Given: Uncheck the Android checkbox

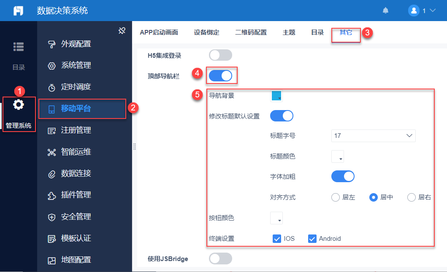Looking at the screenshot, I should point(312,239).
